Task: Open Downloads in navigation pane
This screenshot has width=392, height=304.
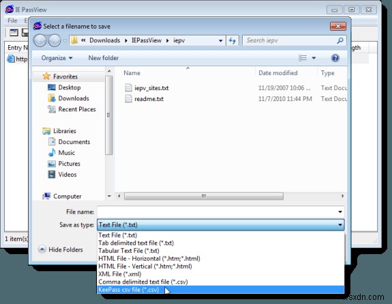Action: point(74,98)
